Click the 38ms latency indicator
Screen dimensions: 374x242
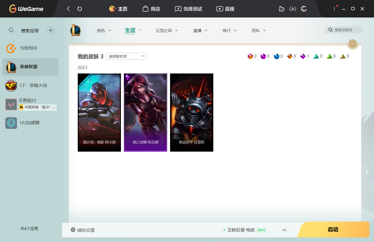coord(261,230)
